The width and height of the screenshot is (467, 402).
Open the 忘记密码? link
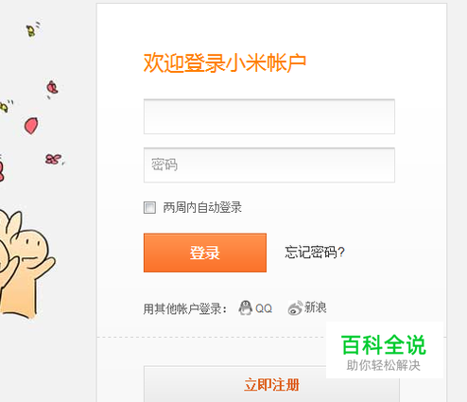click(x=315, y=253)
